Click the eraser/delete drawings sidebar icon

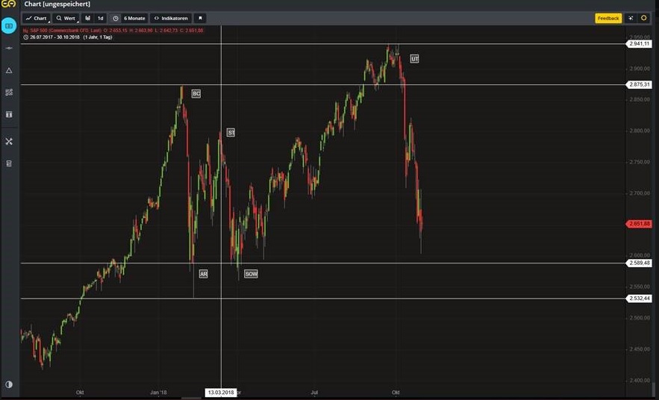click(9, 163)
